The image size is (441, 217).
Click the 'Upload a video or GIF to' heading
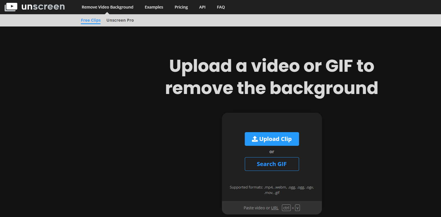coord(272,66)
